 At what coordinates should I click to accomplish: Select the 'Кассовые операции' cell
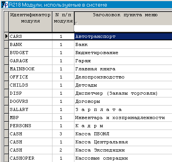coord(123,158)
